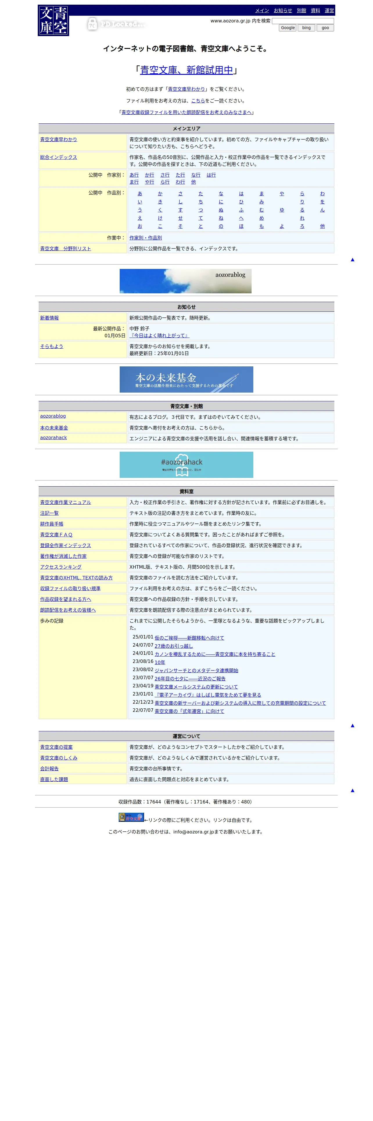
Task: Open the 10年 entry dated 23/08/16
Action: [160, 662]
